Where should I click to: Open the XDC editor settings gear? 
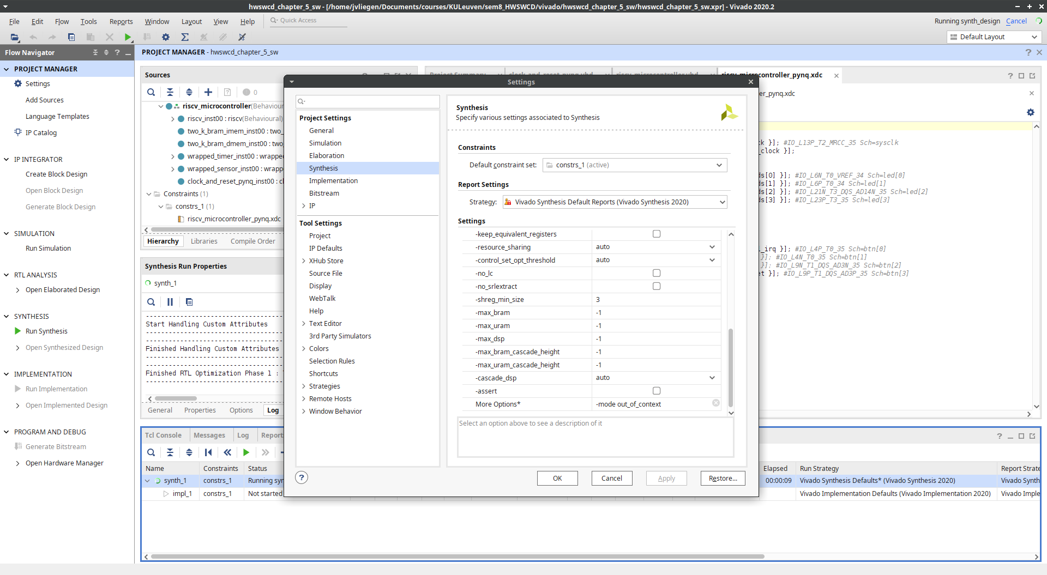coord(1031,112)
